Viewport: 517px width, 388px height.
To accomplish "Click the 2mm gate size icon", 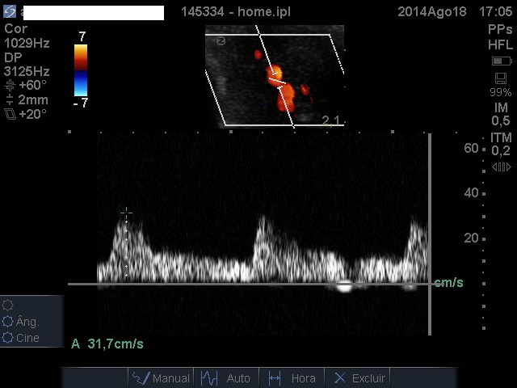I will tap(9, 100).
